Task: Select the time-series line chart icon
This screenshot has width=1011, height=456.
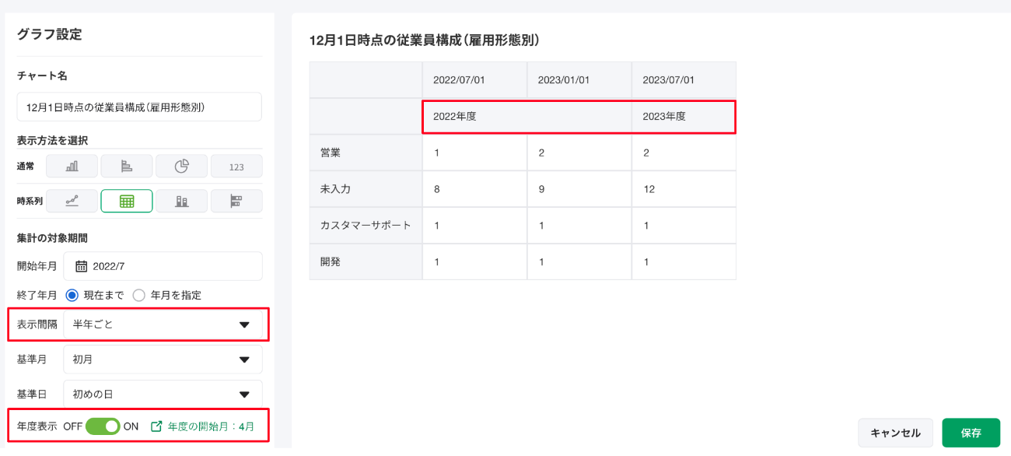Action: click(x=72, y=201)
